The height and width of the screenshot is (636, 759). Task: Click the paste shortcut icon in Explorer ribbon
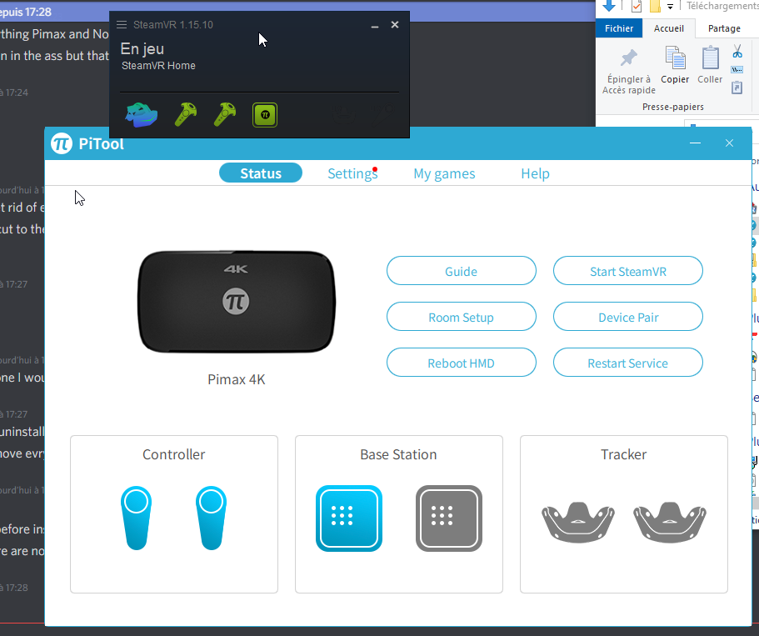coord(737,88)
